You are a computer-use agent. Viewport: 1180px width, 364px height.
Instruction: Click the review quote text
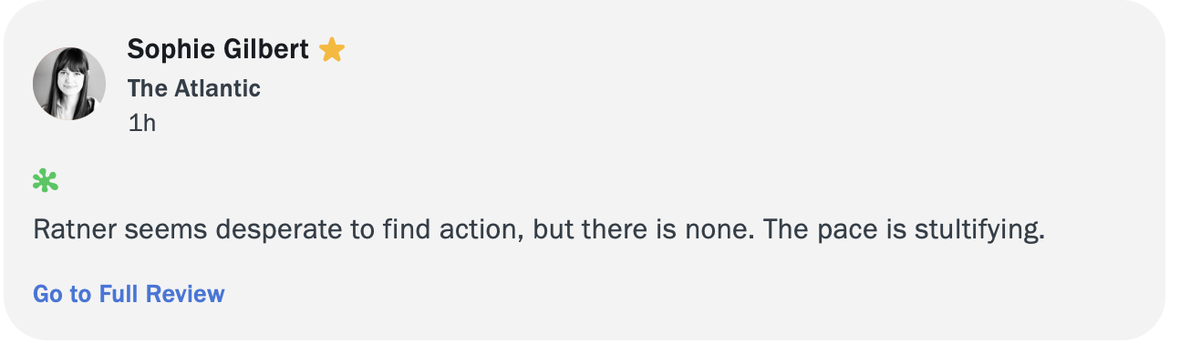click(x=538, y=229)
